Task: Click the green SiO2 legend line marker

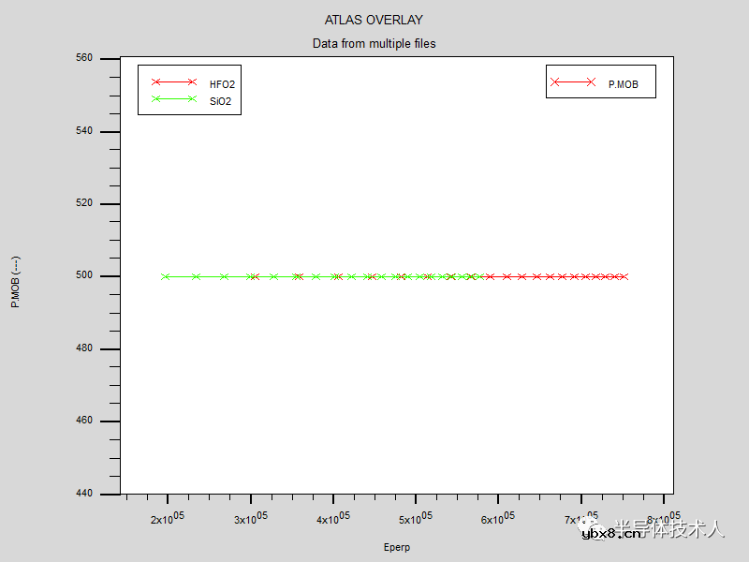Action: (x=173, y=99)
